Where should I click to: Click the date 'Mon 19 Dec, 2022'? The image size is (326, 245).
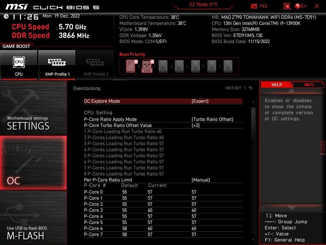[61, 16]
